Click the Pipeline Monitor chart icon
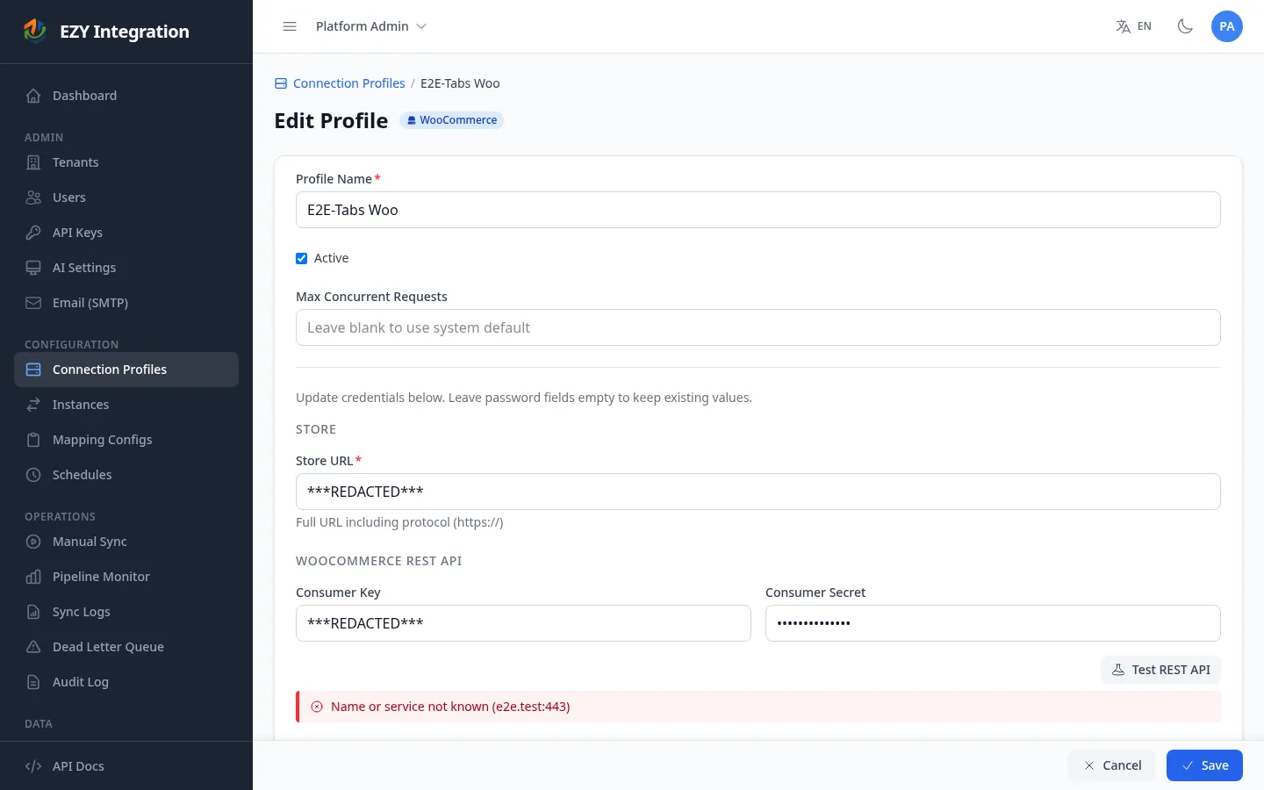Screen dimensions: 1264x790 coord(33,577)
